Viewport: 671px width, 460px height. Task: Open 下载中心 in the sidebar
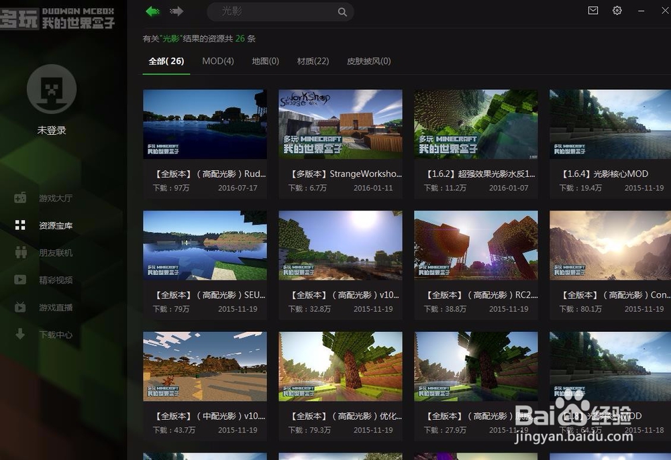[56, 335]
